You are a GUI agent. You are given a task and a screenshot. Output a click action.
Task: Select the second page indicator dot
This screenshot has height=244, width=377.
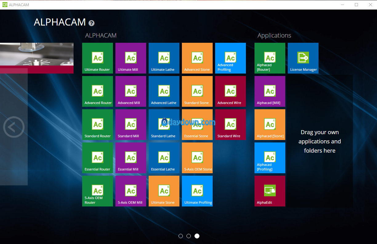[189, 236]
